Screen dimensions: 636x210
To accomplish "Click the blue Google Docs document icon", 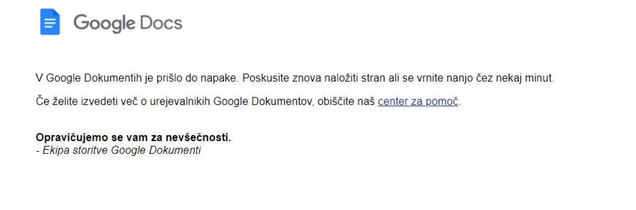I will [x=50, y=22].
